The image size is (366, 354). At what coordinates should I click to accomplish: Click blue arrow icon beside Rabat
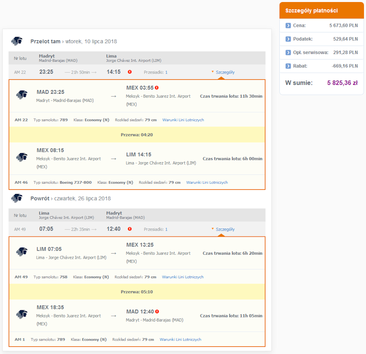288,66
